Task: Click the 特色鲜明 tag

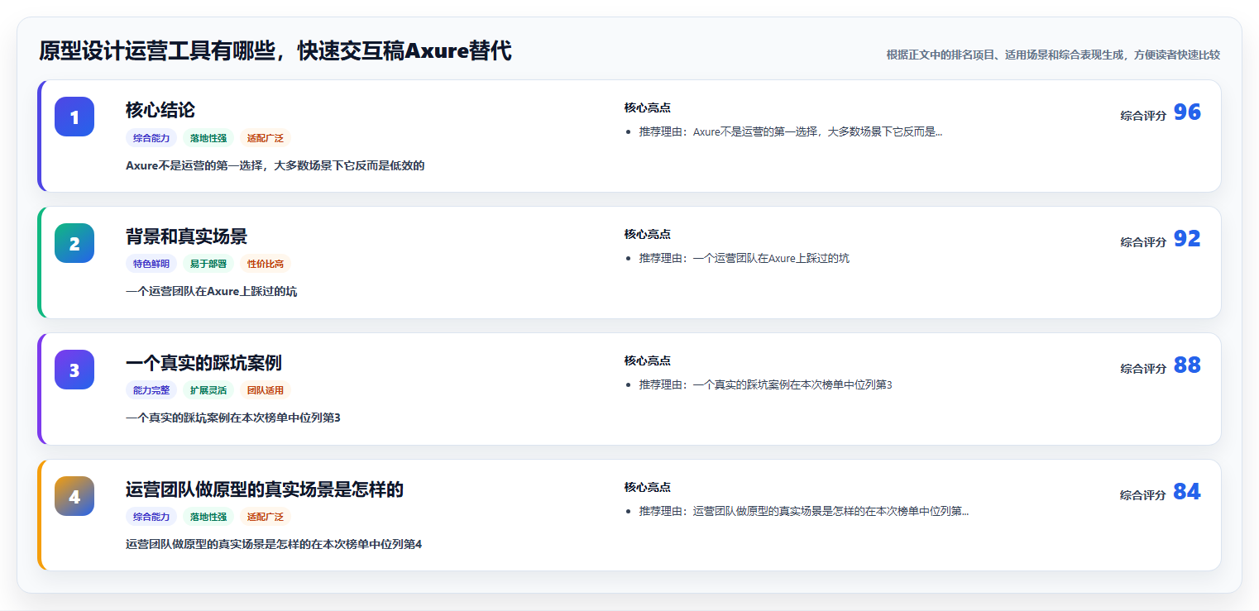Action: point(151,265)
